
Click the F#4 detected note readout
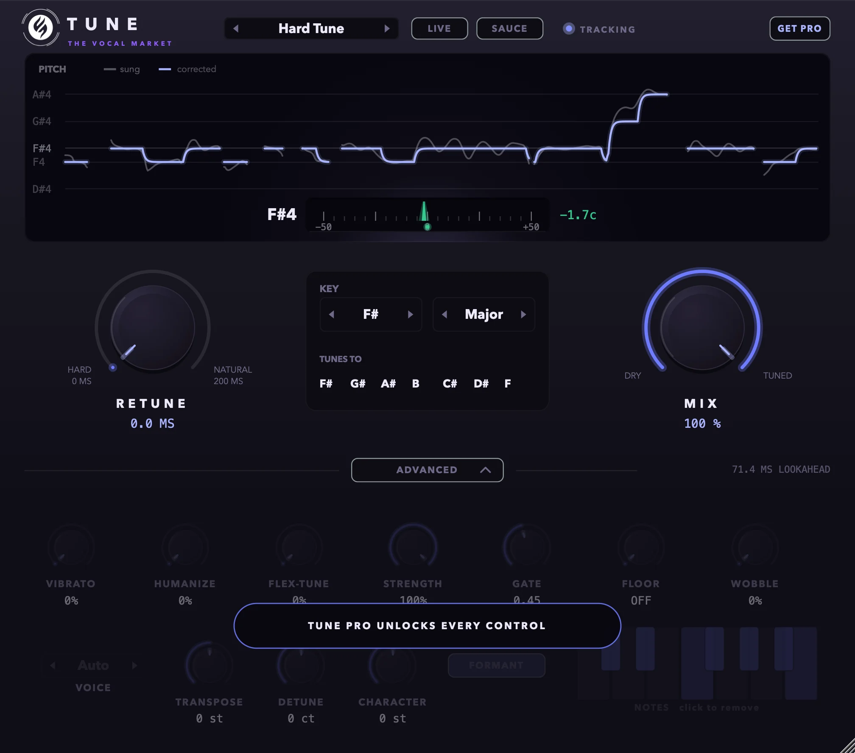tap(282, 214)
